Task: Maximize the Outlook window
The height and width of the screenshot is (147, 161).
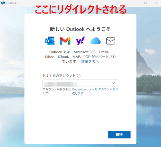Action: click(x=146, y=3)
